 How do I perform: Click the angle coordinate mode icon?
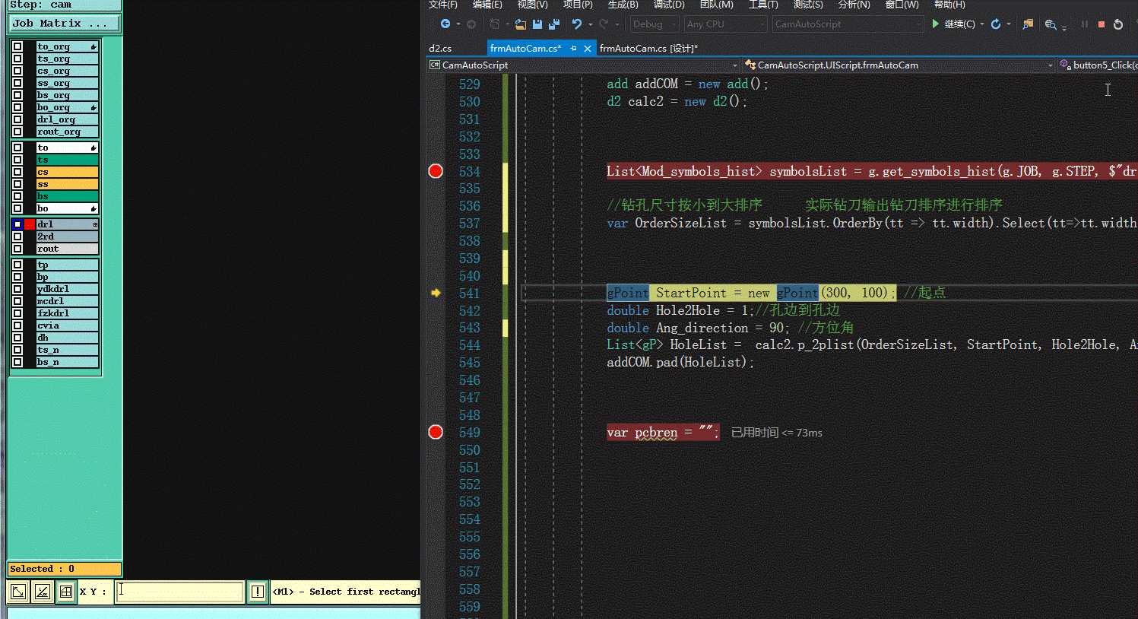click(43, 592)
